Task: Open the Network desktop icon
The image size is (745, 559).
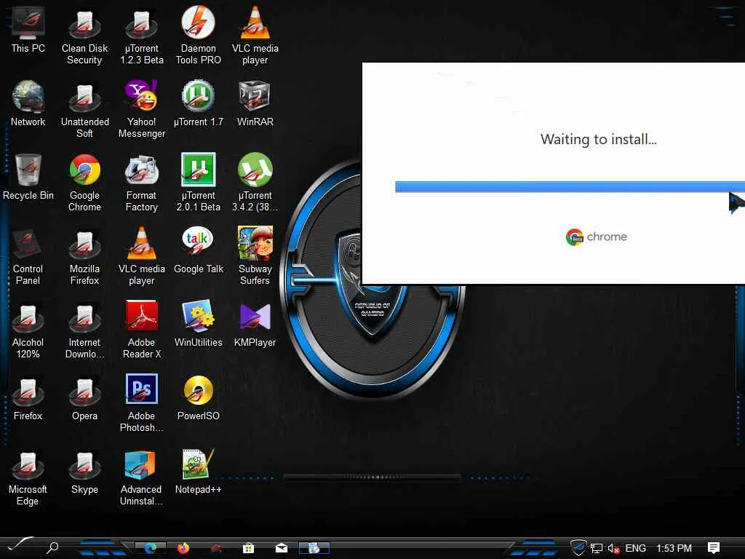Action: (28, 103)
